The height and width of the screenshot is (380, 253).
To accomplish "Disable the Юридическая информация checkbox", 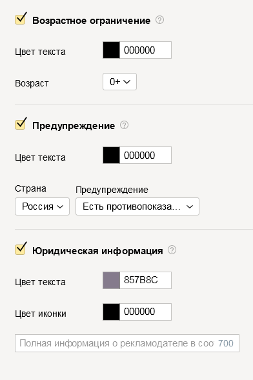I will (21, 249).
